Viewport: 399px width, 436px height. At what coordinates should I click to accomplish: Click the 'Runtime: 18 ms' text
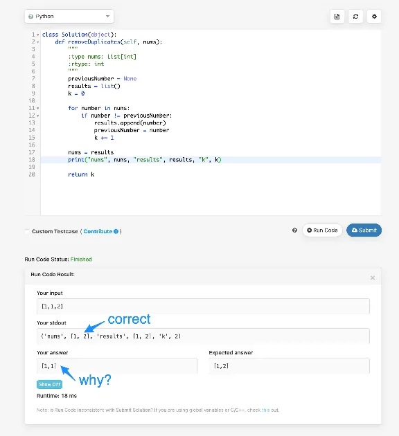pos(57,396)
